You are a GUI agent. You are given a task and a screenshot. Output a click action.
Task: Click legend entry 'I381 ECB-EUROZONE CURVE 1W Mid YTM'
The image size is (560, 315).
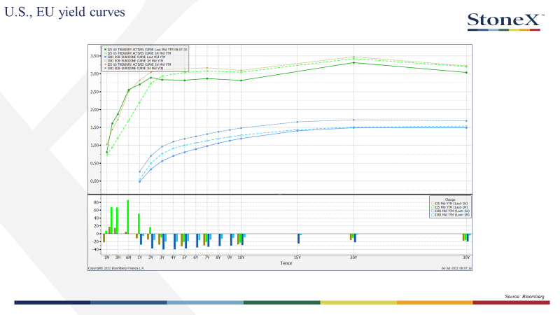[135, 68]
